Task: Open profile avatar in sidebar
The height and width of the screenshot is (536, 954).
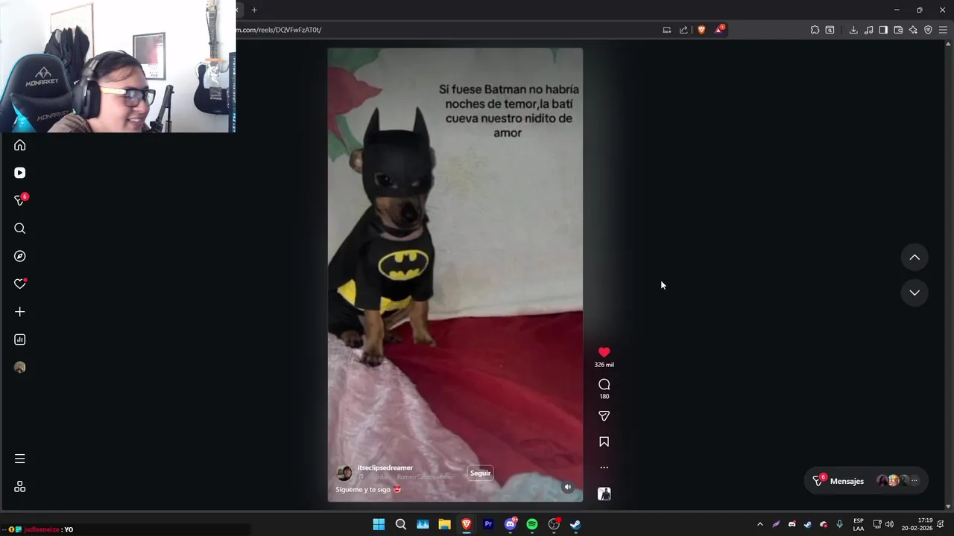Action: click(x=20, y=367)
